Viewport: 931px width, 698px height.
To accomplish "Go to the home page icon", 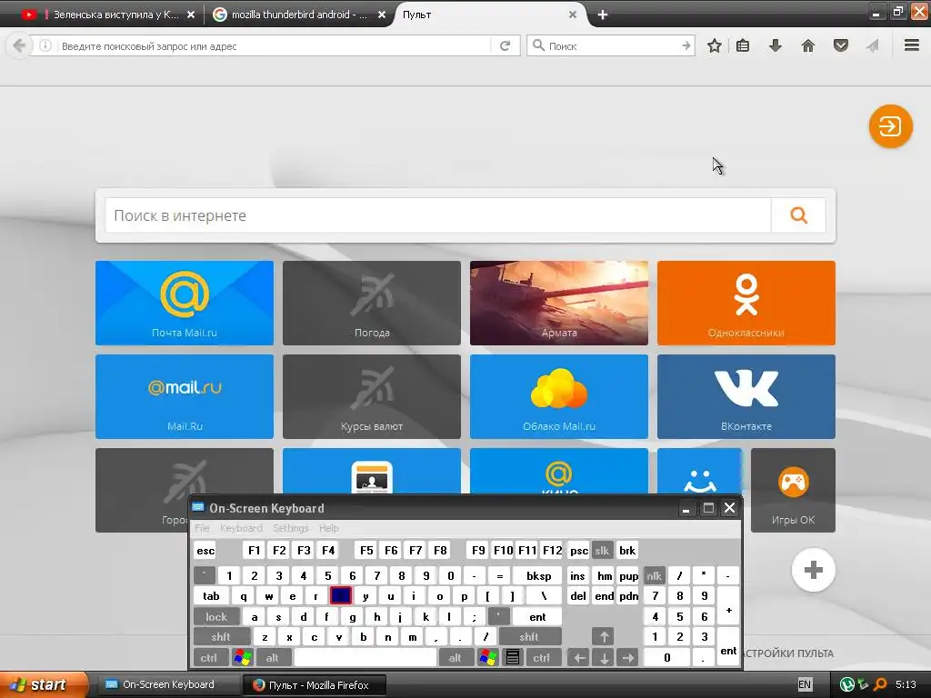I will (x=807, y=45).
